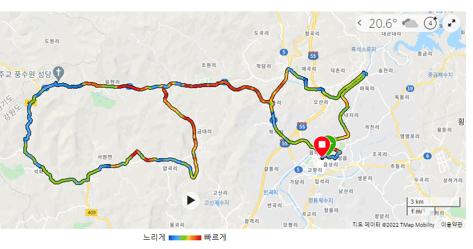Click the church icon near 풍수원 성당
Screen dimensions: 473x249
[59, 73]
